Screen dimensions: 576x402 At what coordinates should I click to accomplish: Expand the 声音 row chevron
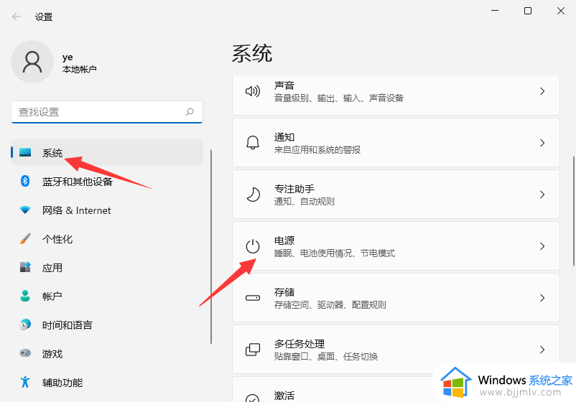pyautogui.click(x=542, y=91)
